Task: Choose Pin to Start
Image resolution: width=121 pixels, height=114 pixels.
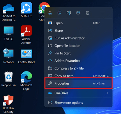Action: (x=78, y=53)
